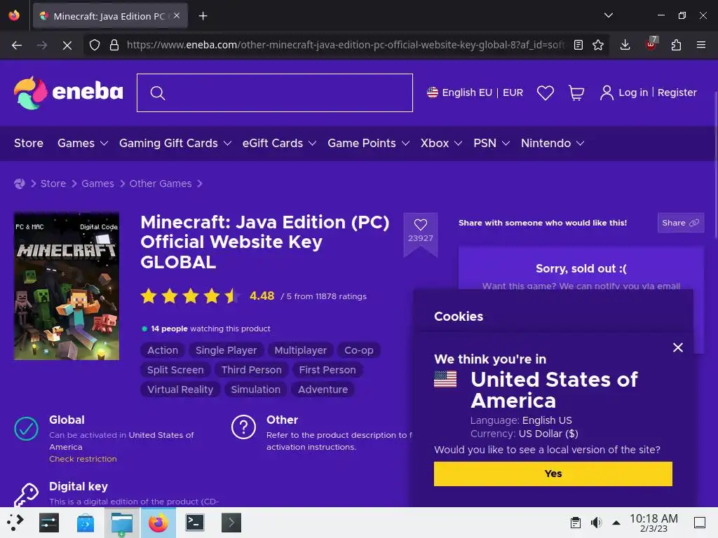Open the shopping cart icon

tap(576, 93)
